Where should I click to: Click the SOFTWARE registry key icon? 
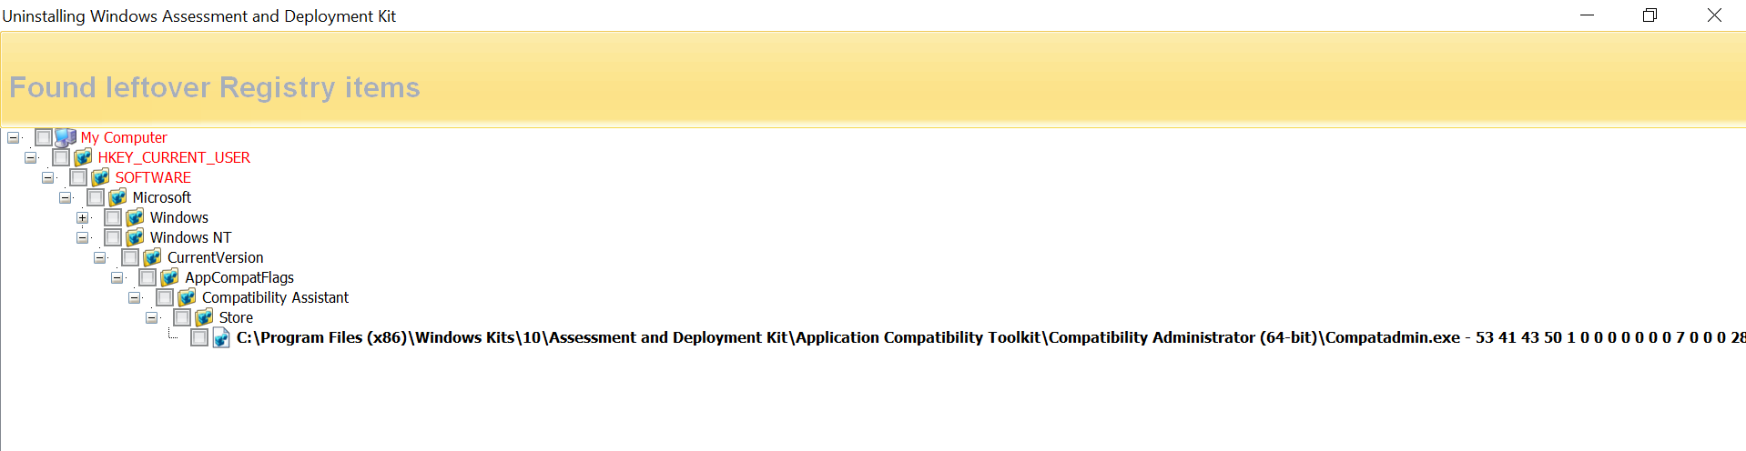[100, 177]
